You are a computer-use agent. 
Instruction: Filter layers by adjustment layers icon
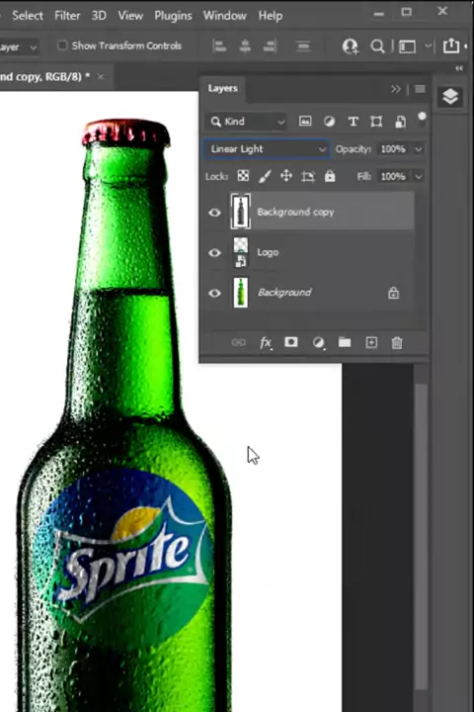[329, 122]
